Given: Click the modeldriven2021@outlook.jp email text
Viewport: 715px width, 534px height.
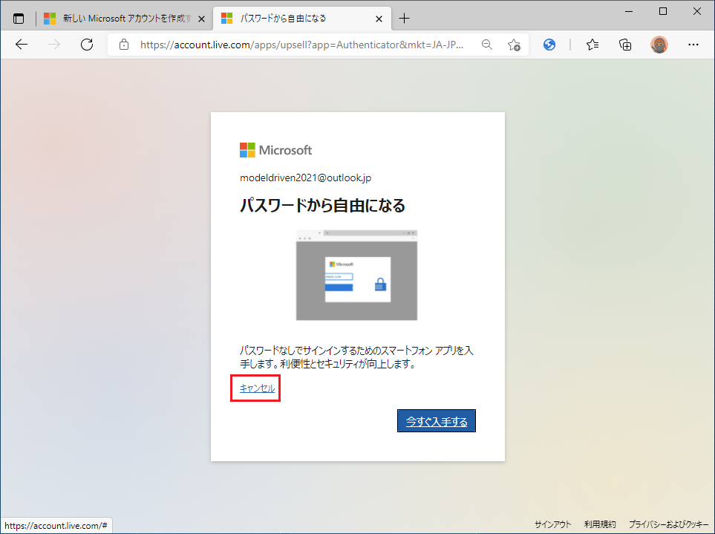Looking at the screenshot, I should pos(305,178).
